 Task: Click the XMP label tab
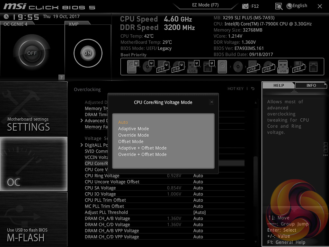click(74, 24)
